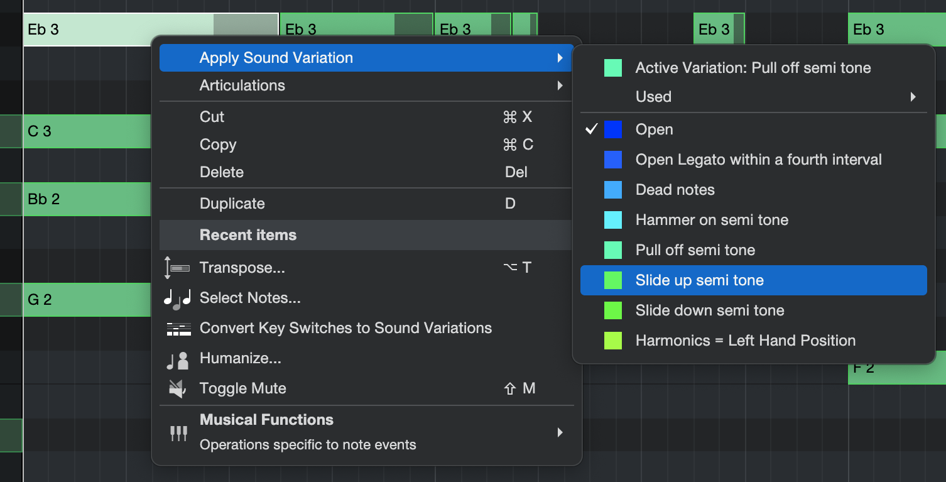Viewport: 946px width, 482px height.
Task: Select Convert Key Switches to Sound Variations
Action: (x=367, y=328)
